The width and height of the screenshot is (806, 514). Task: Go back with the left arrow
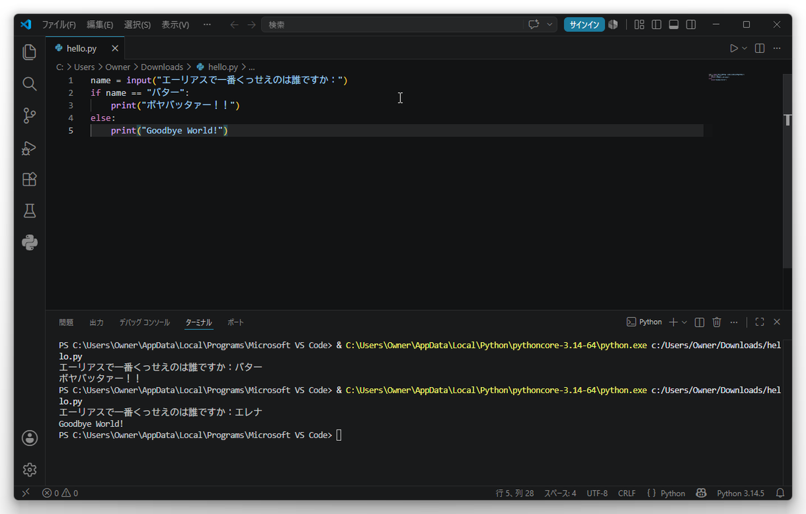(234, 24)
